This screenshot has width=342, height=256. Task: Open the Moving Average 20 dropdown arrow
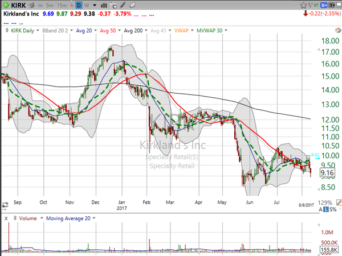coord(94,218)
